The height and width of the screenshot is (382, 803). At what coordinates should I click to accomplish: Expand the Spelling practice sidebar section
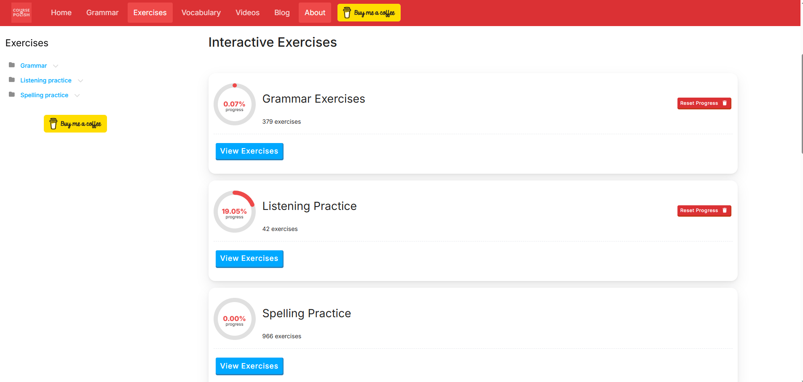[x=77, y=95]
